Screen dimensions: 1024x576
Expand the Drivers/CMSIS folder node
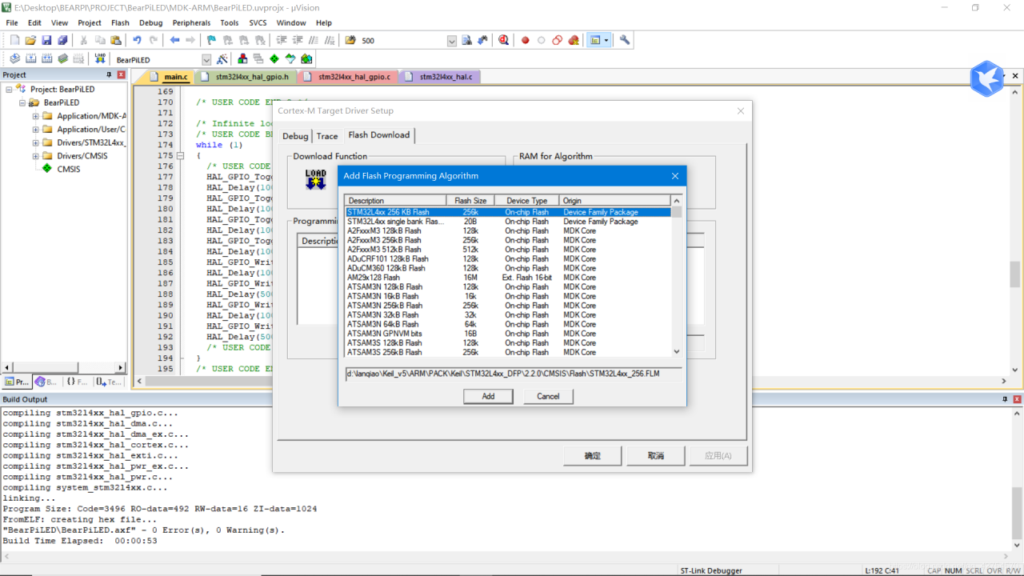pos(35,156)
